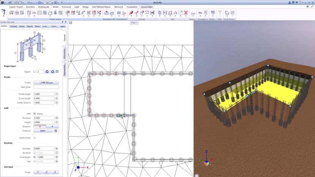Click the round color button beside Freeform Select
This screenshot has width=315, height=177.
coord(56,131)
